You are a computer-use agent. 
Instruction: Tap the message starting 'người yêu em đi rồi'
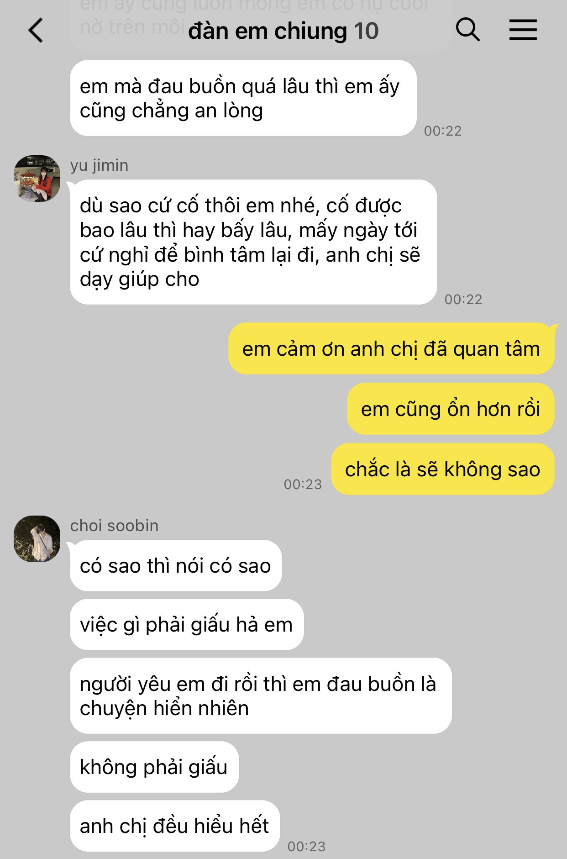pos(261,696)
